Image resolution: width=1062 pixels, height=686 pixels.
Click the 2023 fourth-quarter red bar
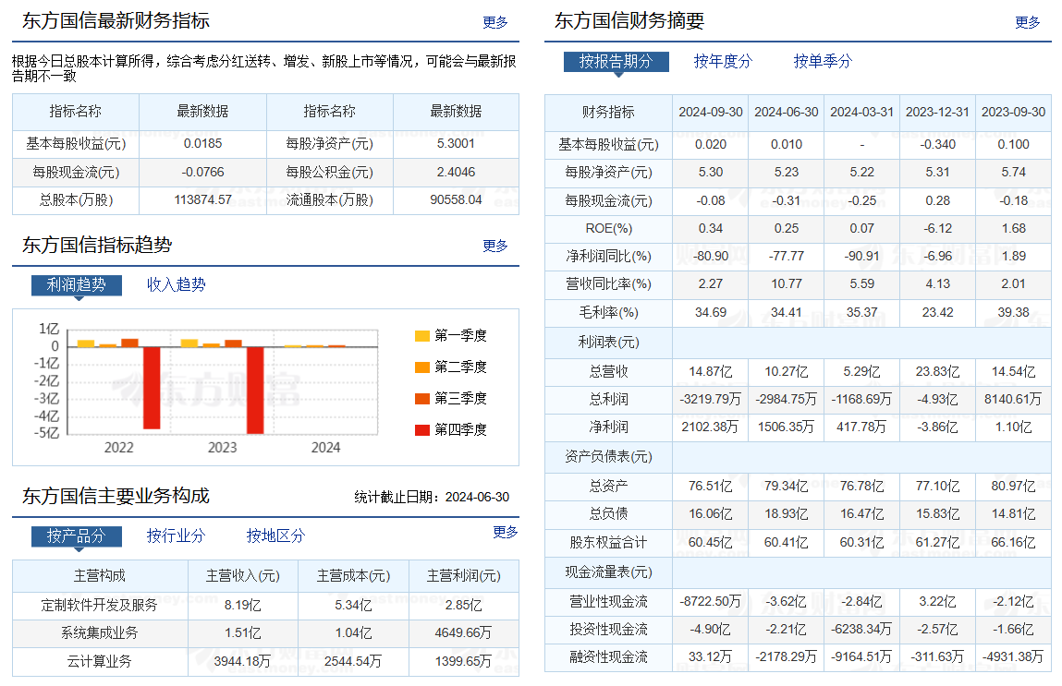pyautogui.click(x=255, y=390)
